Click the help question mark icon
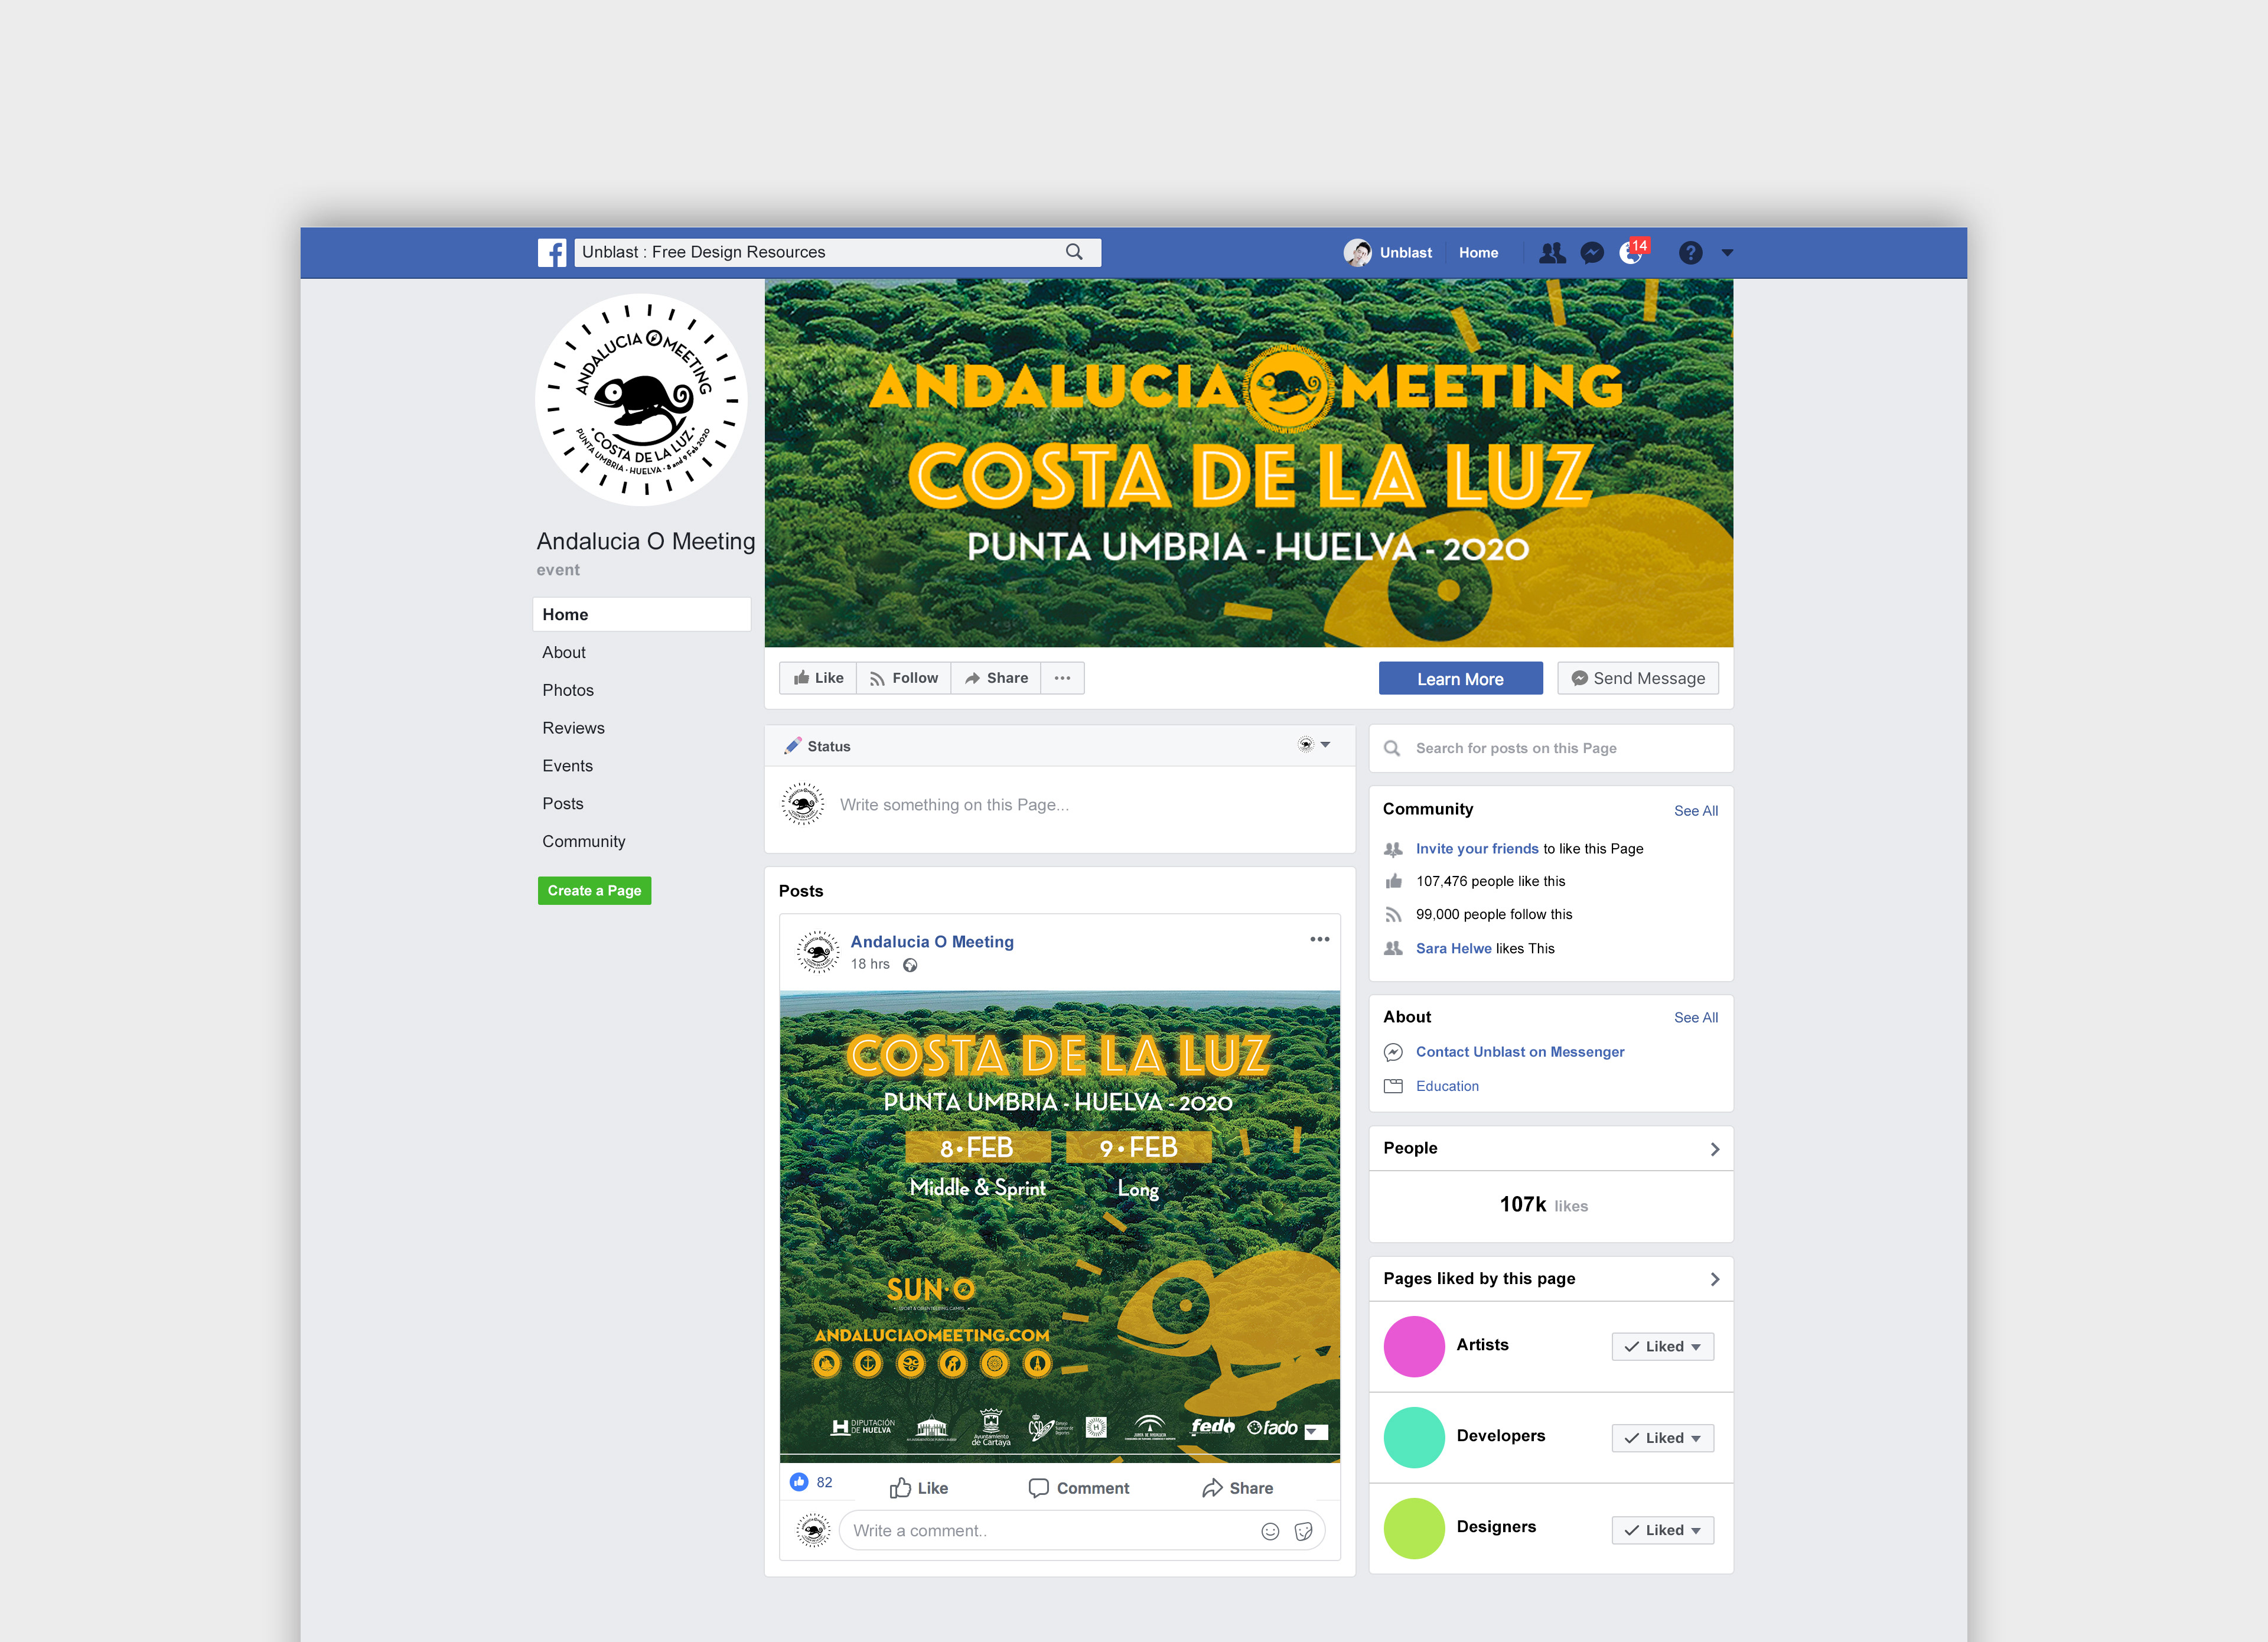The image size is (2268, 1642). 1690,253
